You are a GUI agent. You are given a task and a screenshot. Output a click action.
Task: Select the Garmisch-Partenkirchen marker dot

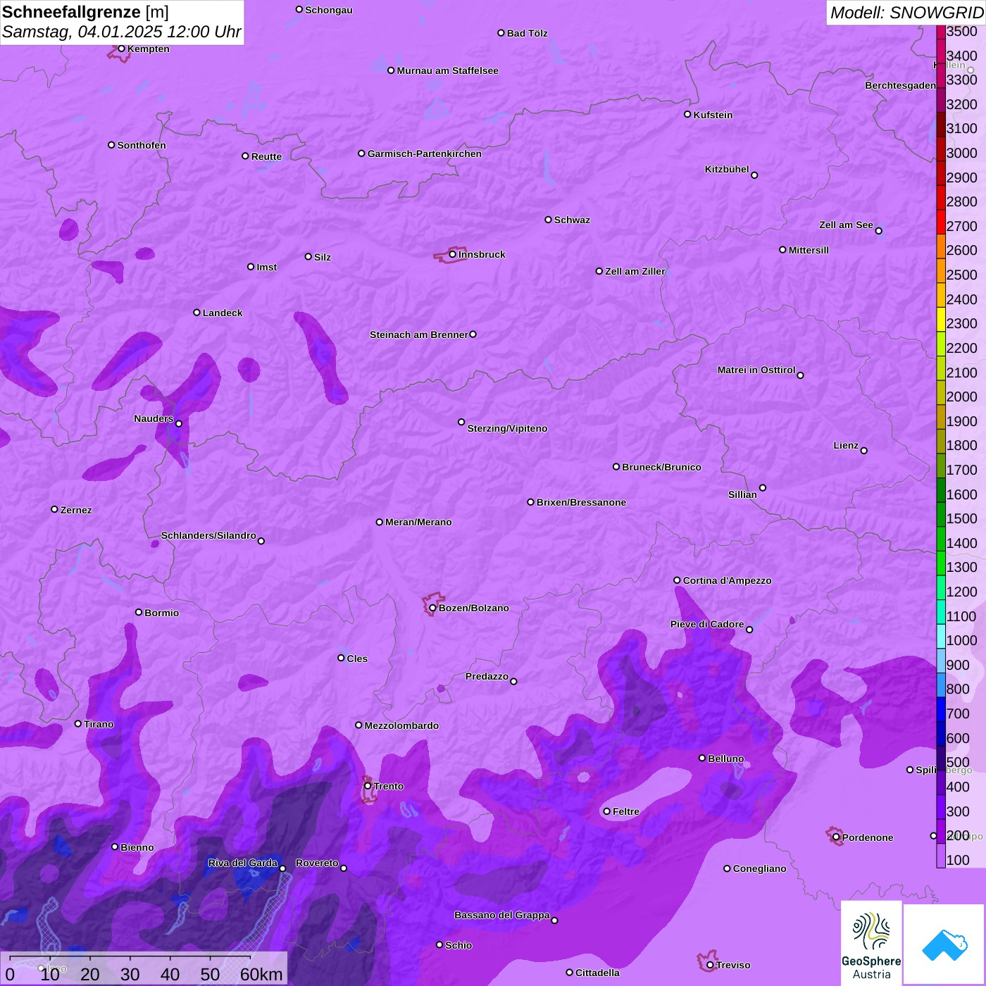pos(362,154)
